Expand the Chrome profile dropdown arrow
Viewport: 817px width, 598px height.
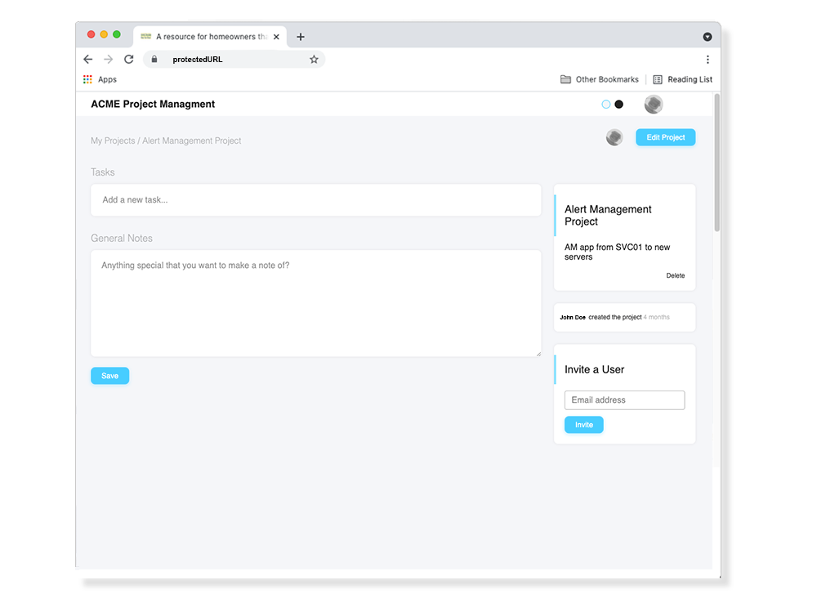(708, 37)
